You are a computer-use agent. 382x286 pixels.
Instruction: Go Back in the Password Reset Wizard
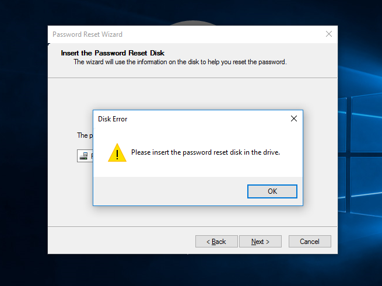pyautogui.click(x=216, y=242)
